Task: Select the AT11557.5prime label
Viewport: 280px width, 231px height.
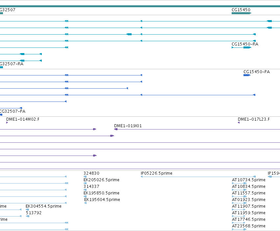Action: click(x=248, y=193)
